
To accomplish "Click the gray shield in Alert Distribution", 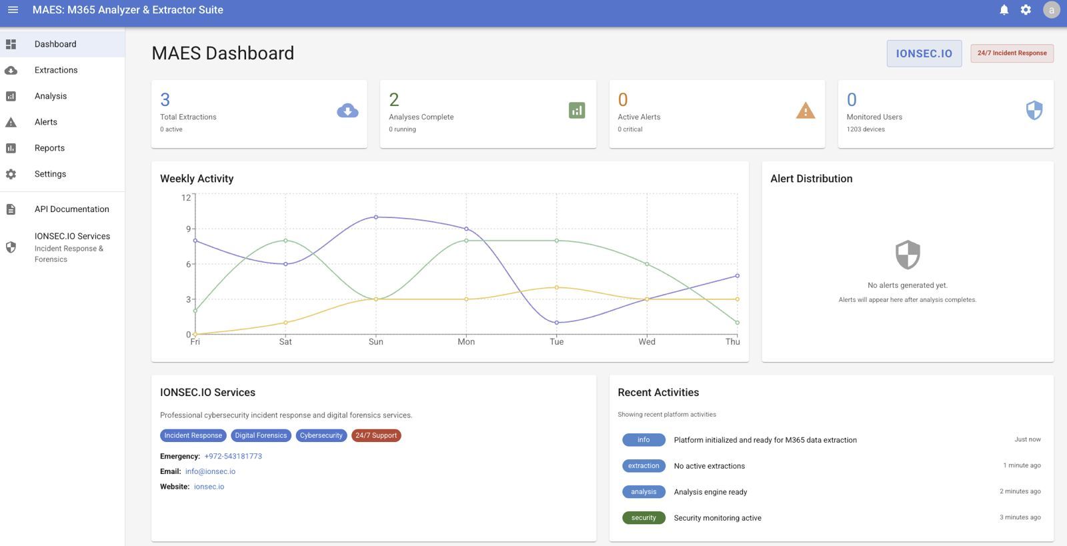I will (908, 255).
